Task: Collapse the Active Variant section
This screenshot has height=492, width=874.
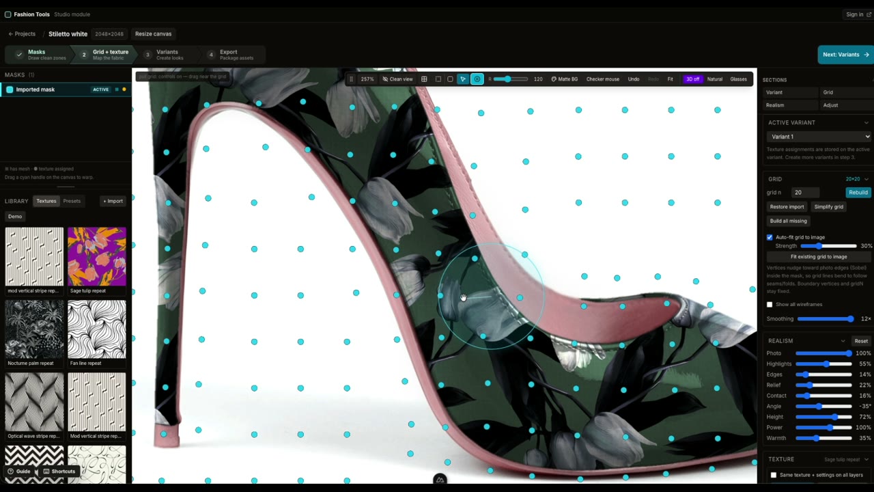Action: [866, 123]
